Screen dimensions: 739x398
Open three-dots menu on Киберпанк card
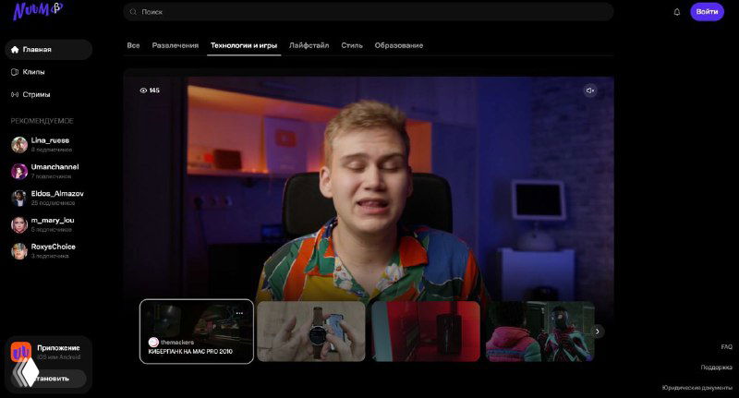click(239, 313)
